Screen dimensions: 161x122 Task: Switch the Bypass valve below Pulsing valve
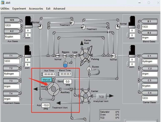[x=89, y=69]
